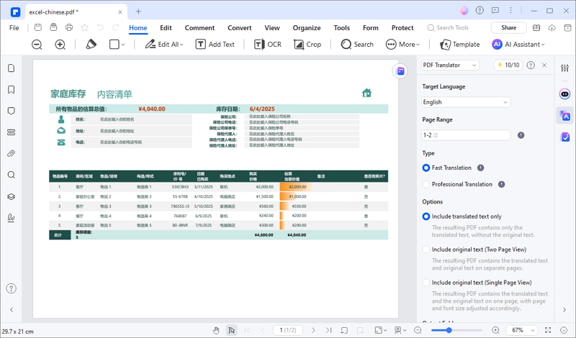This screenshot has height=338, width=576.
Task: Open the signatures panel in left sidebar
Action: [x=12, y=218]
